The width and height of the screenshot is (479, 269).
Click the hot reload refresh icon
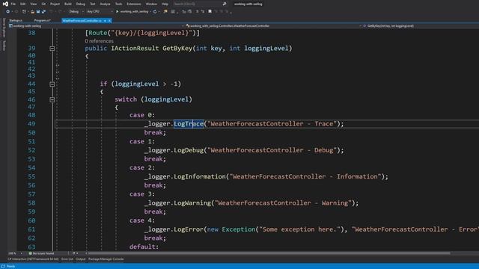(x=155, y=12)
